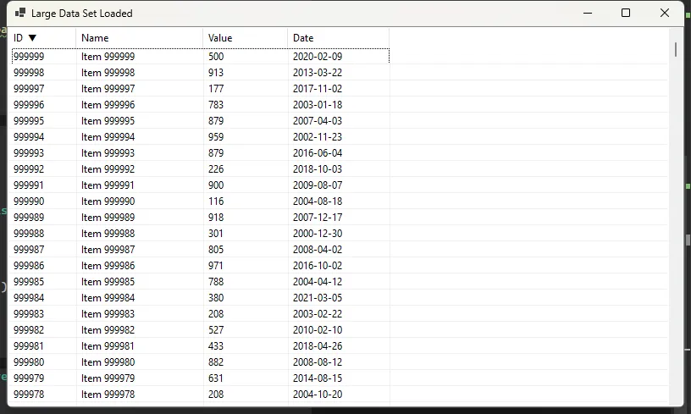Click the app icon in title bar
691x414 pixels.
pyautogui.click(x=19, y=14)
